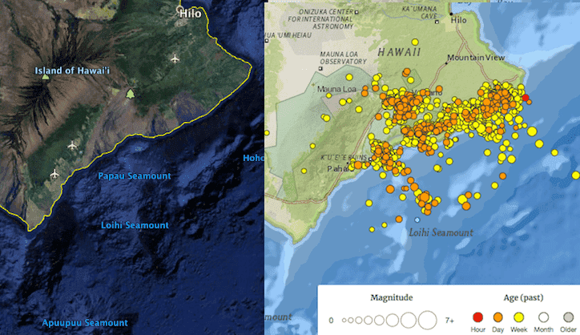Click the Magnitude legend heading

pos(392,297)
